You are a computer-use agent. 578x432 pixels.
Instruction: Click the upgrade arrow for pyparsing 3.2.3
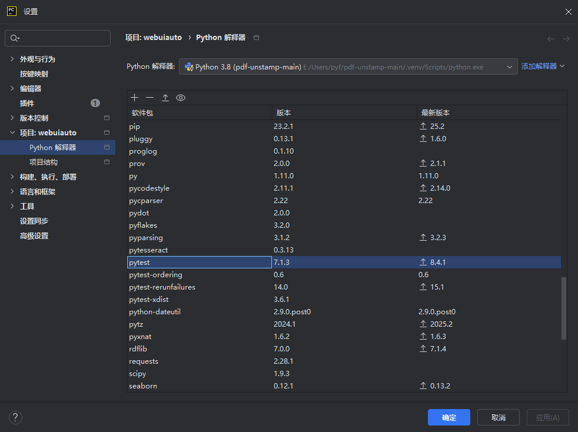click(x=423, y=237)
